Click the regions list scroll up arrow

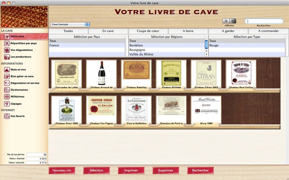coord(206,51)
